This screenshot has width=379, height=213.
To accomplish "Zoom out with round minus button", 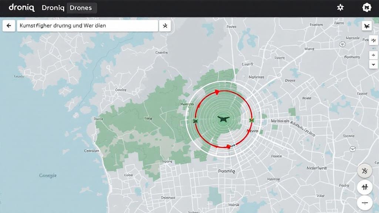I will (x=365, y=203).
